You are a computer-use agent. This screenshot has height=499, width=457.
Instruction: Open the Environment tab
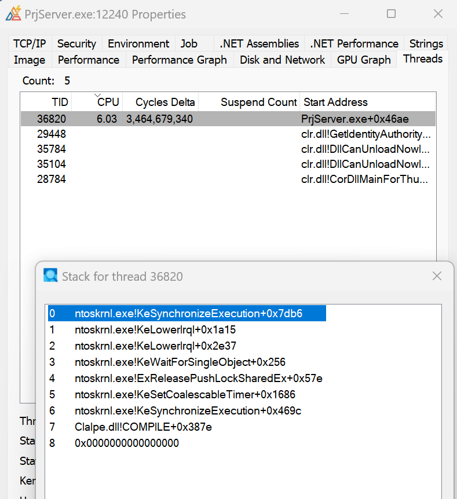pyautogui.click(x=138, y=43)
